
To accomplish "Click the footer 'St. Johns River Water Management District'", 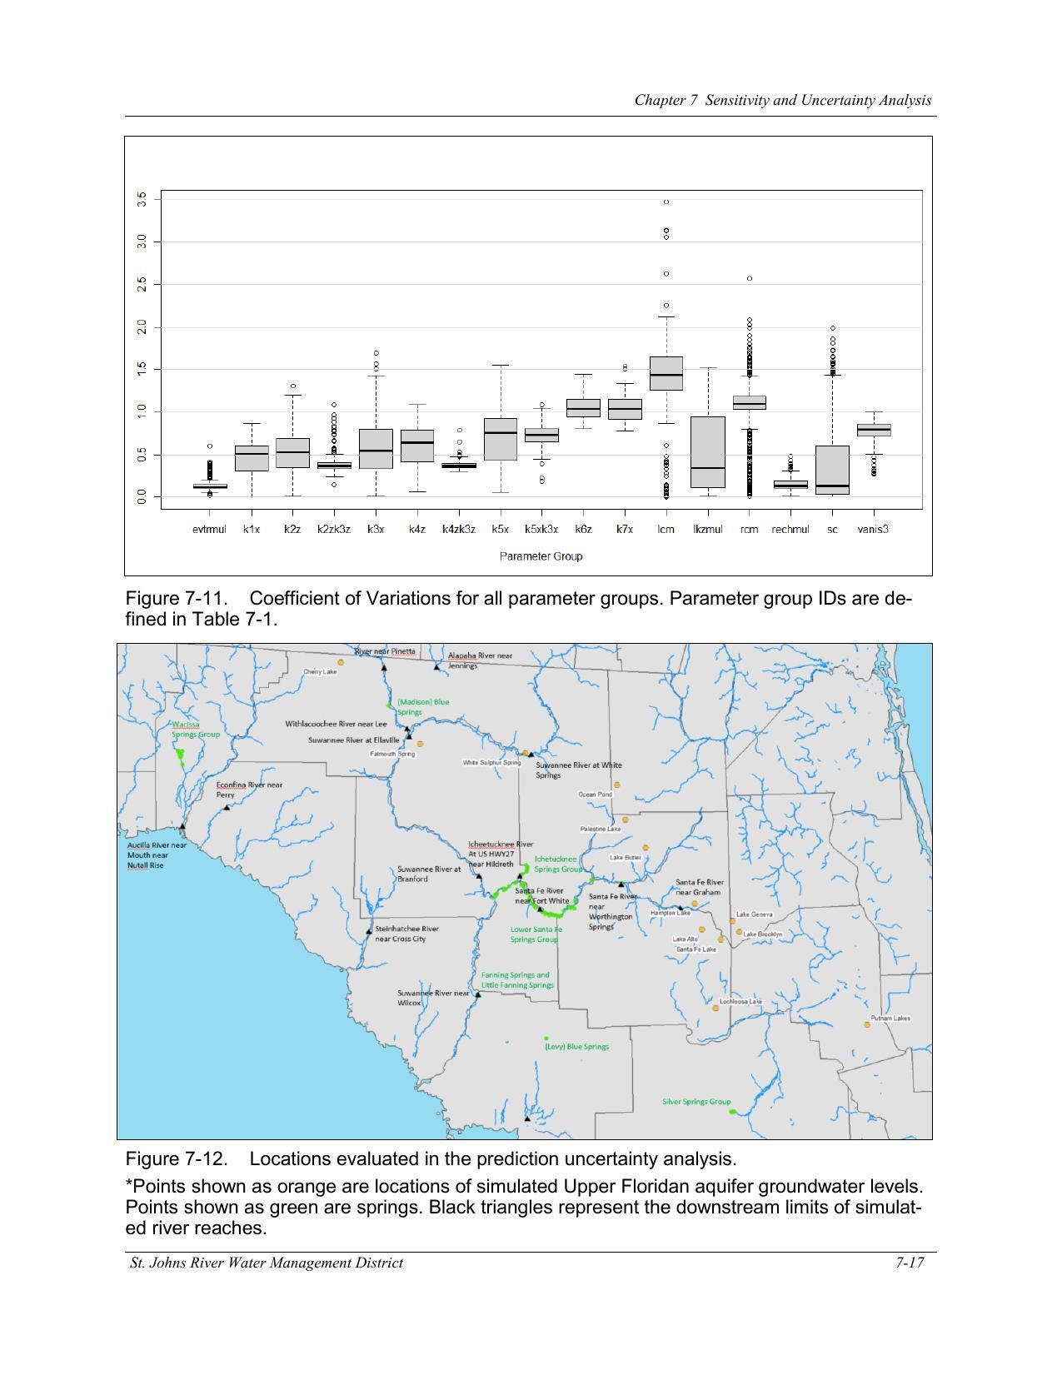I will click(x=267, y=1263).
